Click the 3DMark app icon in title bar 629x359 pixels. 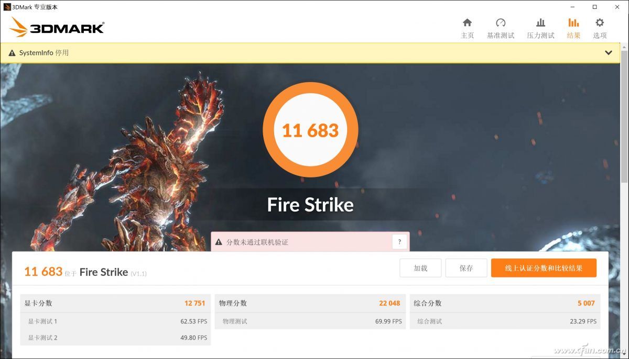point(6,7)
